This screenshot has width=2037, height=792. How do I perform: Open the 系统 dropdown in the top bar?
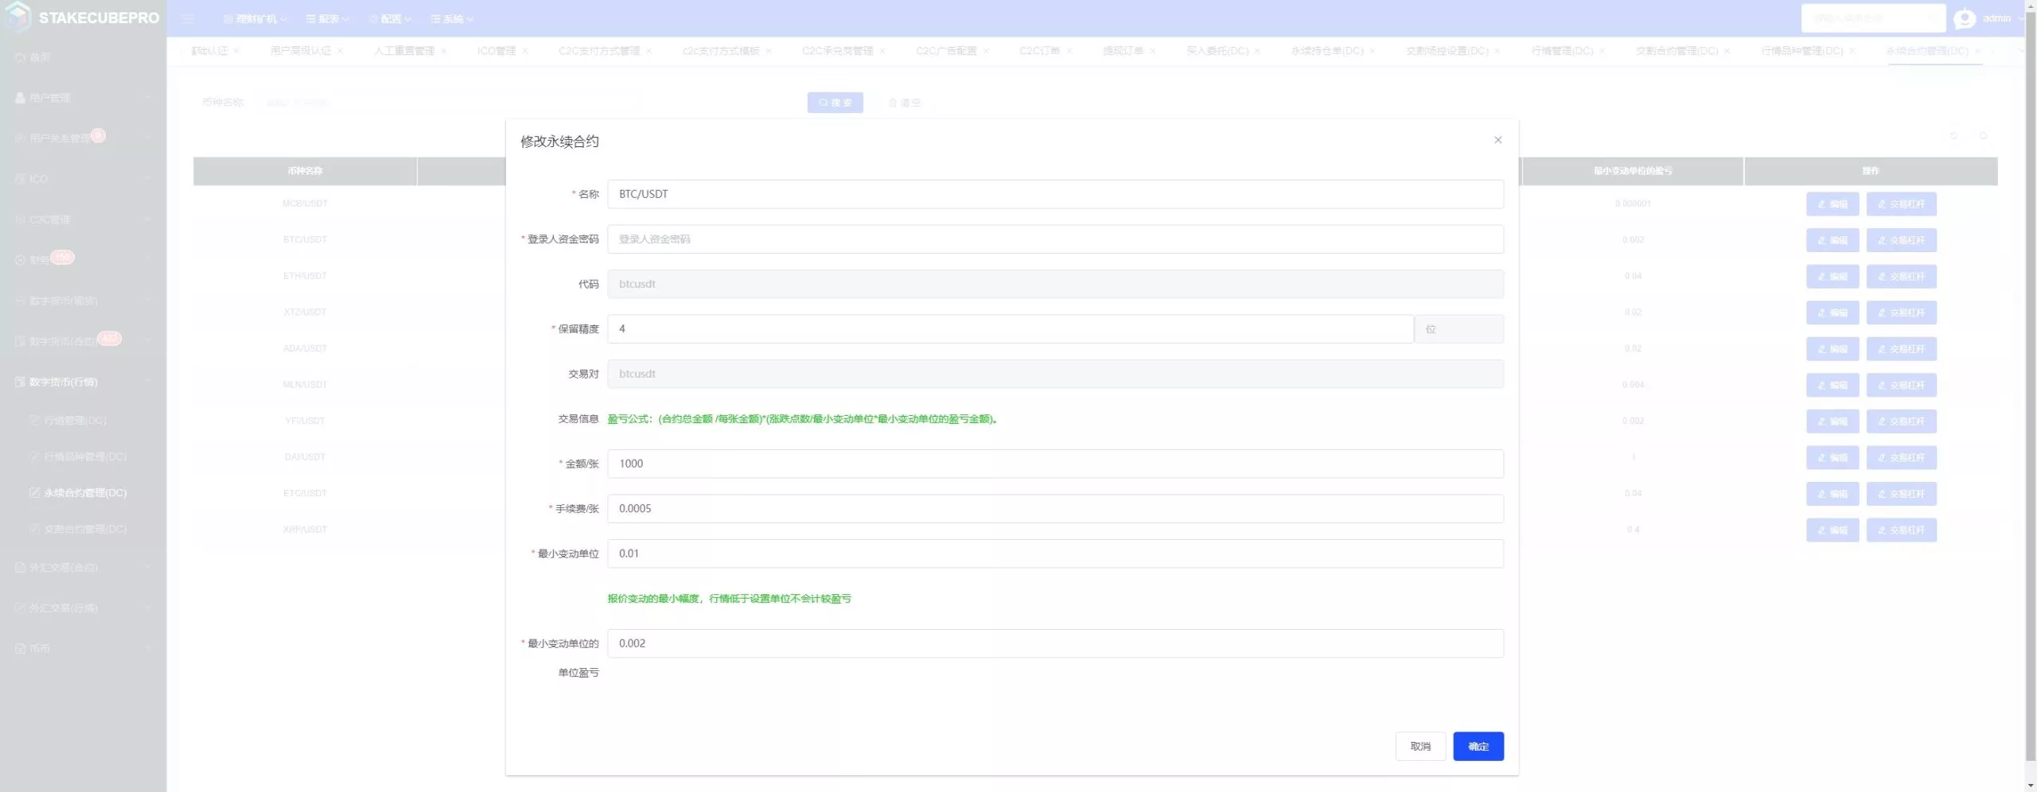click(452, 18)
